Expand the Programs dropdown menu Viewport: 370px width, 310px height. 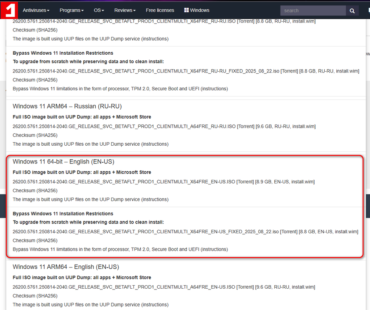coord(72,10)
